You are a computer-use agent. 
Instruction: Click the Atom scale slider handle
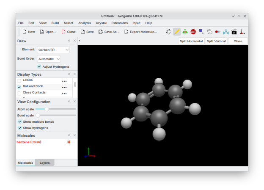(x=47, y=109)
